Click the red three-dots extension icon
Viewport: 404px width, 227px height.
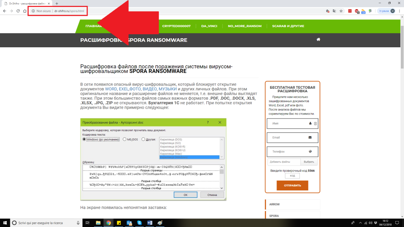(x=350, y=11)
